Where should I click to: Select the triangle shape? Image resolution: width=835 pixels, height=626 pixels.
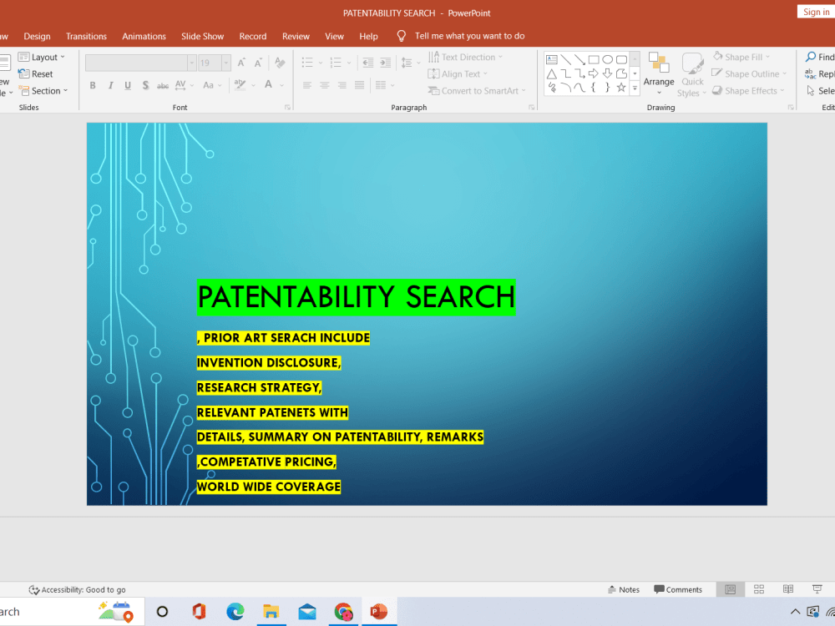point(552,73)
